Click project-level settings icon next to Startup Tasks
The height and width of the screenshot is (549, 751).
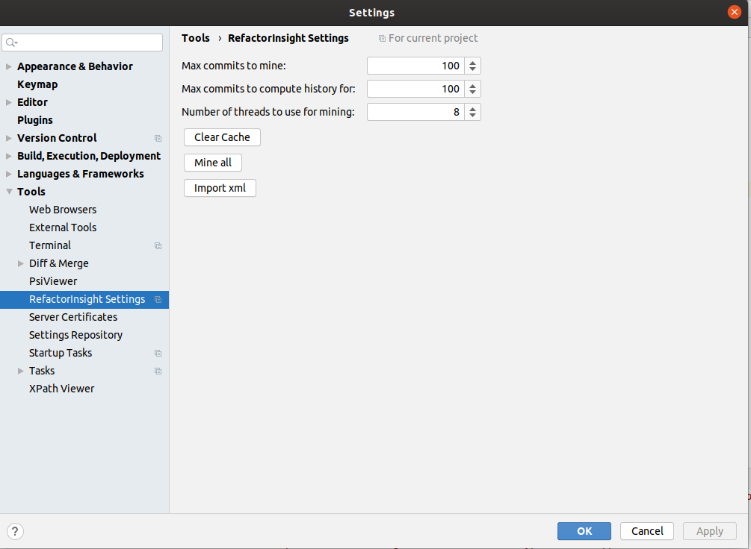point(157,353)
